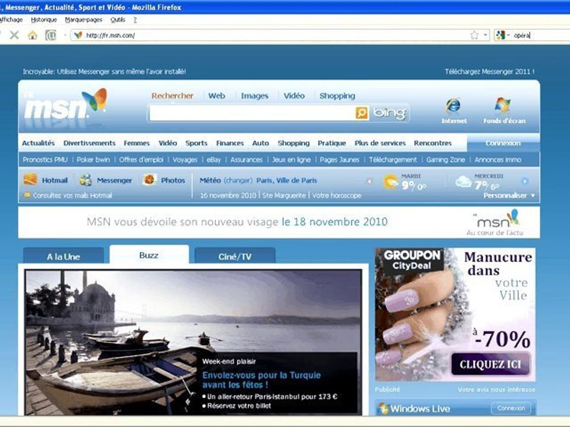570x427 pixels.
Task: Click the @ toolbar icon
Action: point(50,35)
